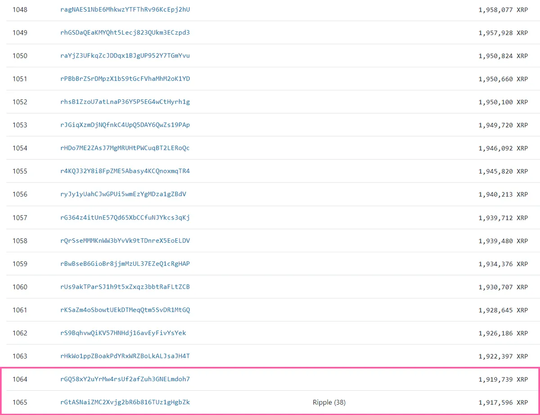This screenshot has width=540, height=415.
Task: Click balance 1,939,712 XRP
Action: pos(503,218)
